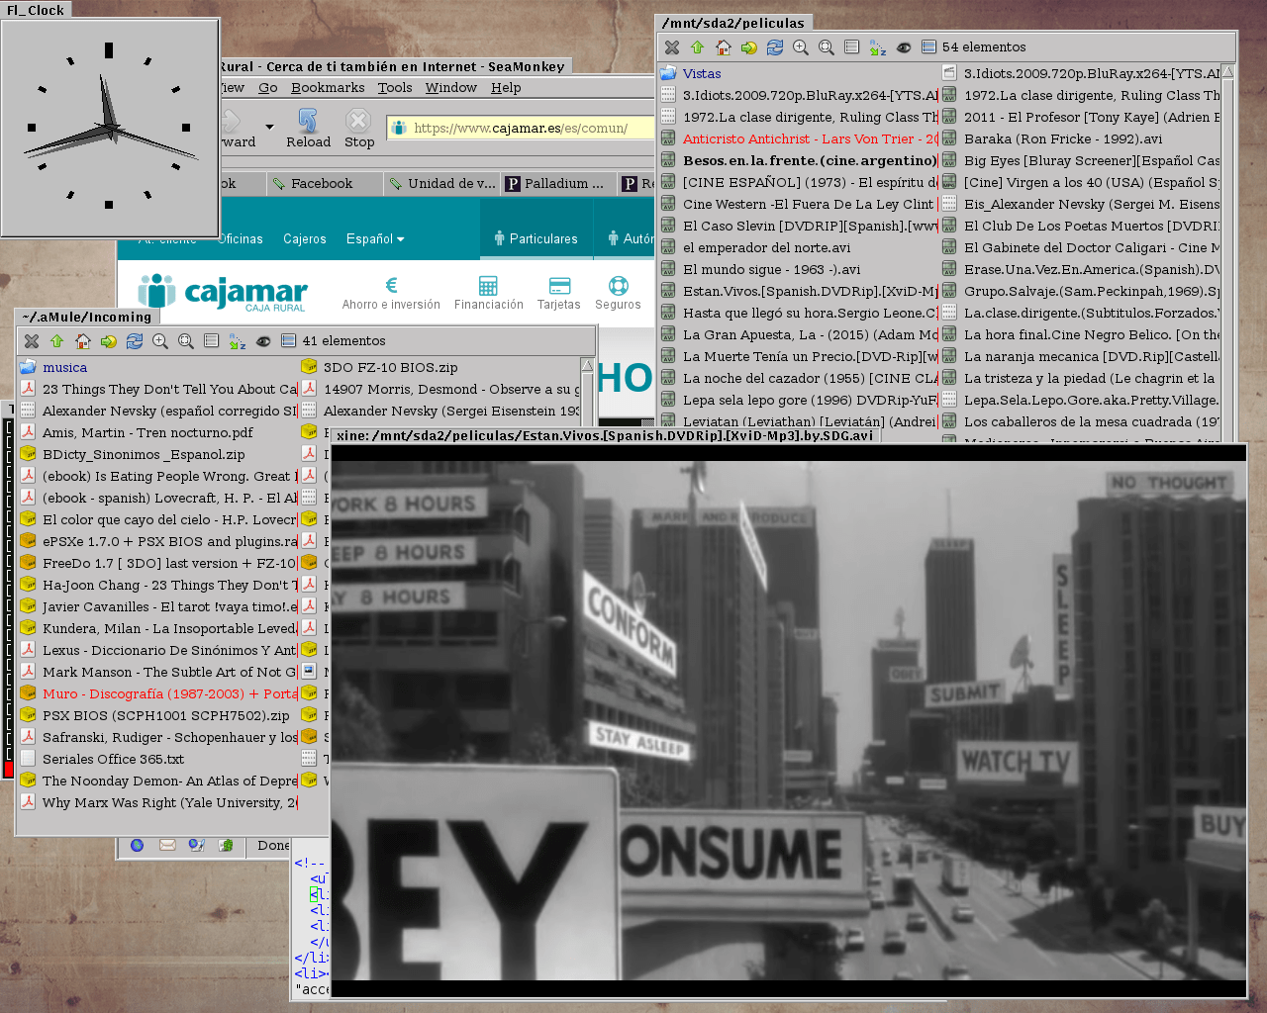Image resolution: width=1267 pixels, height=1013 pixels.
Task: Sort files alphabetically in aMule Incoming window
Action: click(x=238, y=341)
